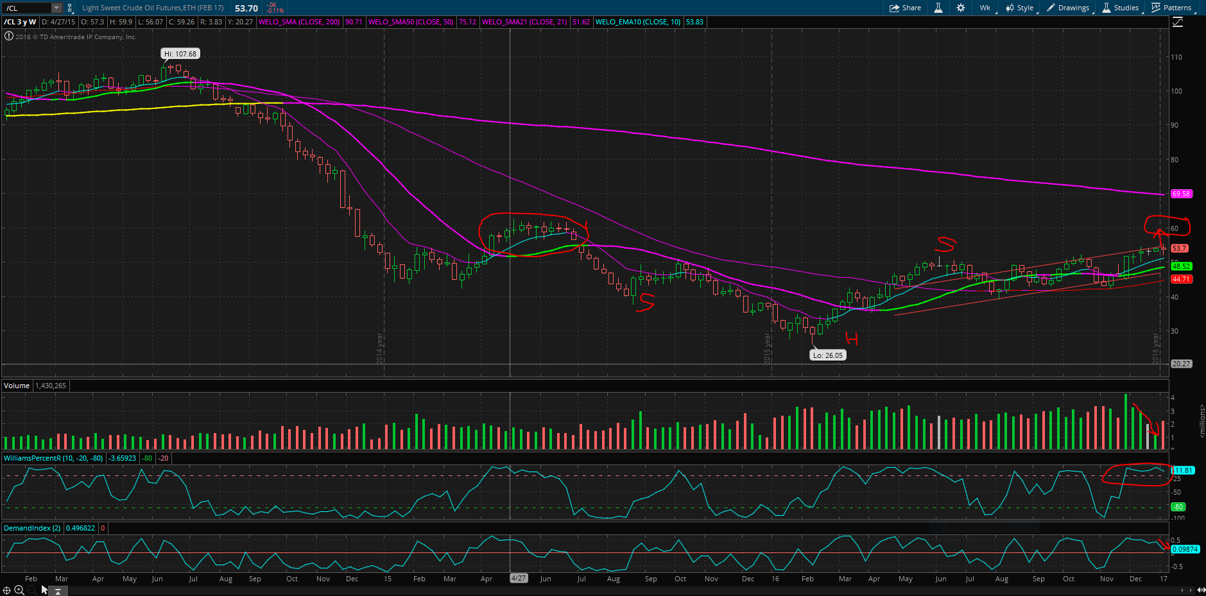The height and width of the screenshot is (596, 1206).
Task: Open the Drawings tool menu
Action: 1069,8
